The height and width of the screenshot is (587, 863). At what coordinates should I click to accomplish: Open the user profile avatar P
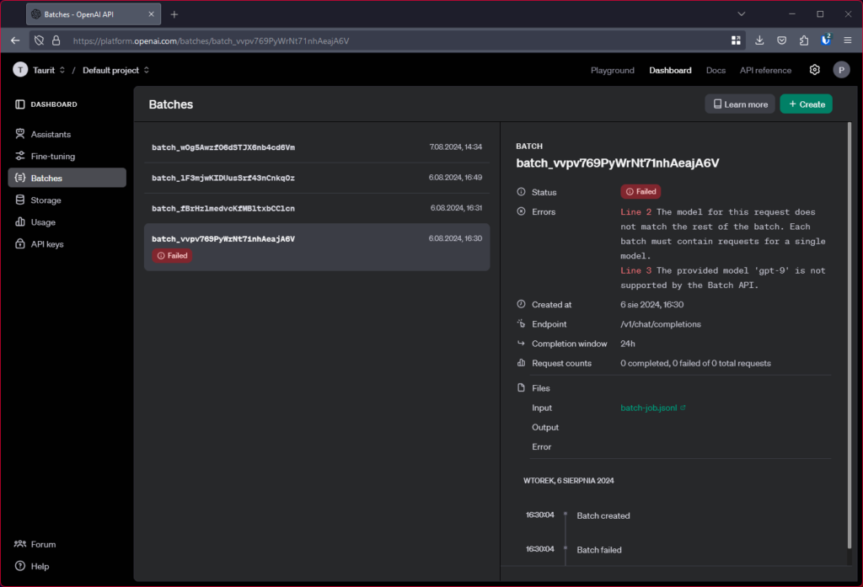[x=841, y=70]
